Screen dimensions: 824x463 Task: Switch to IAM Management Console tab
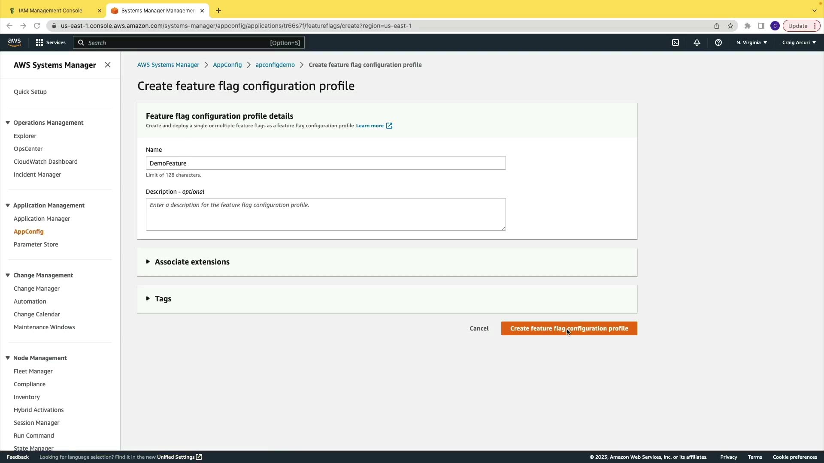51,11
